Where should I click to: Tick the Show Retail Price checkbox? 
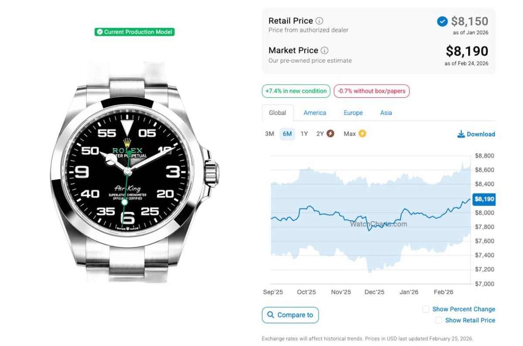point(438,320)
